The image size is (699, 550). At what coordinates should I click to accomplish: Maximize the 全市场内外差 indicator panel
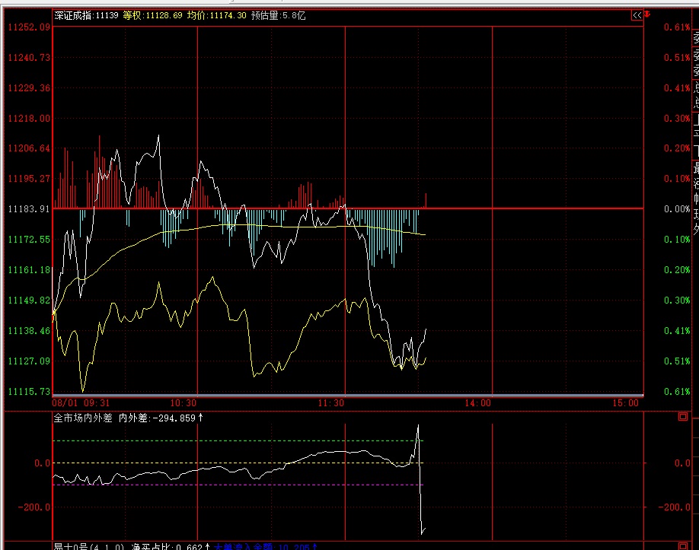tap(682, 417)
